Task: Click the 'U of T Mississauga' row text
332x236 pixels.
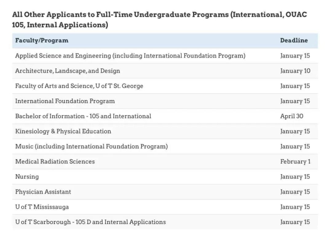Action: pyautogui.click(x=42, y=207)
